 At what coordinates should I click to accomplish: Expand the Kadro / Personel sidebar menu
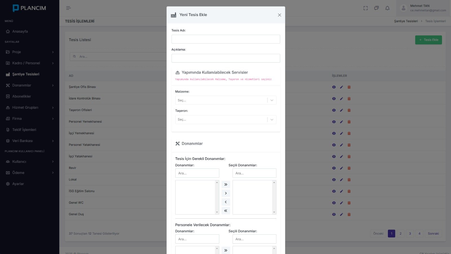[30, 63]
